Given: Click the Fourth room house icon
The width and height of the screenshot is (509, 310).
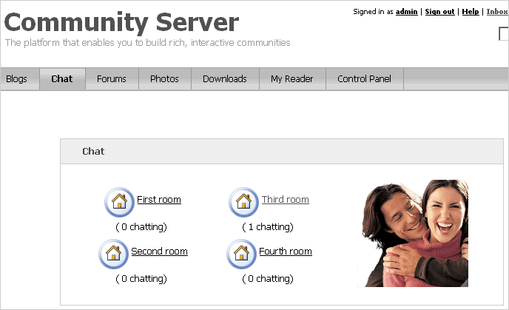Looking at the screenshot, I should click(x=241, y=254).
